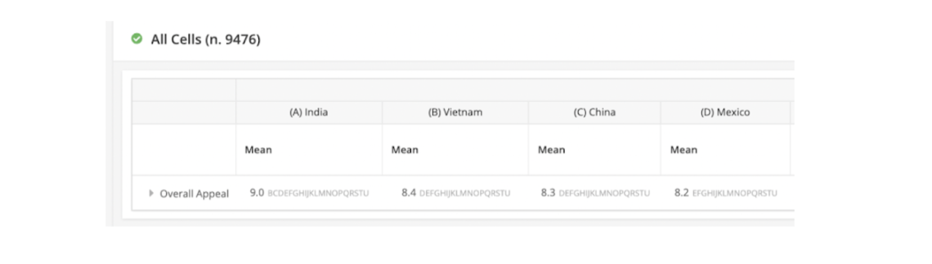Click the (C) China column header
The width and height of the screenshot is (932, 264).
[594, 112]
